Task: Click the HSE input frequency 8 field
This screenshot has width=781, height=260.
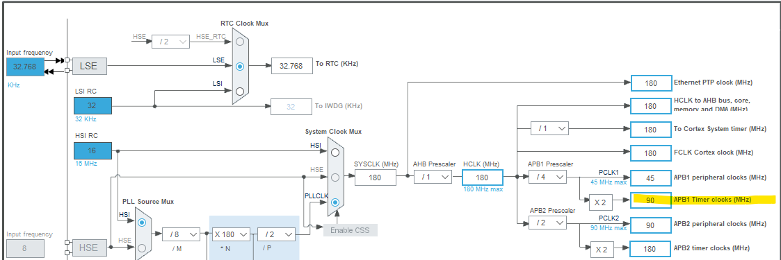Action: click(x=25, y=248)
